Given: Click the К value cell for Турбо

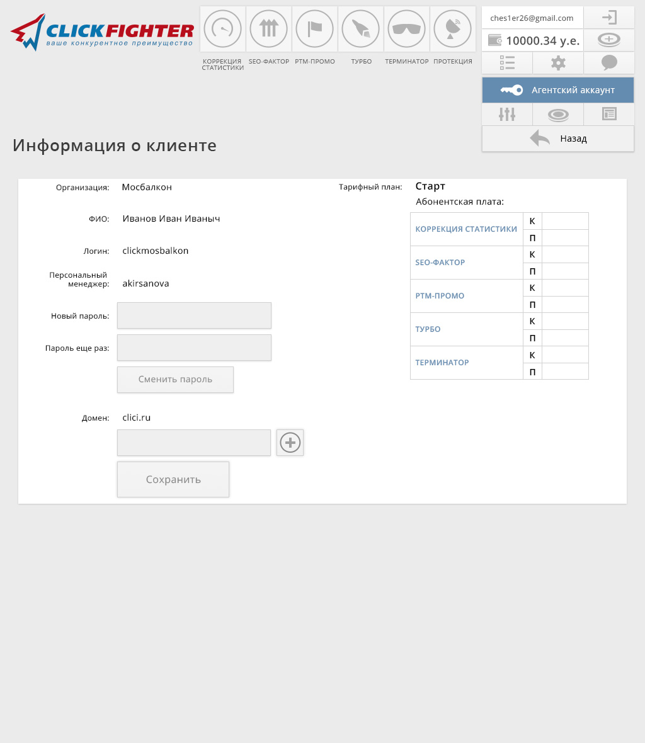Looking at the screenshot, I should [565, 321].
